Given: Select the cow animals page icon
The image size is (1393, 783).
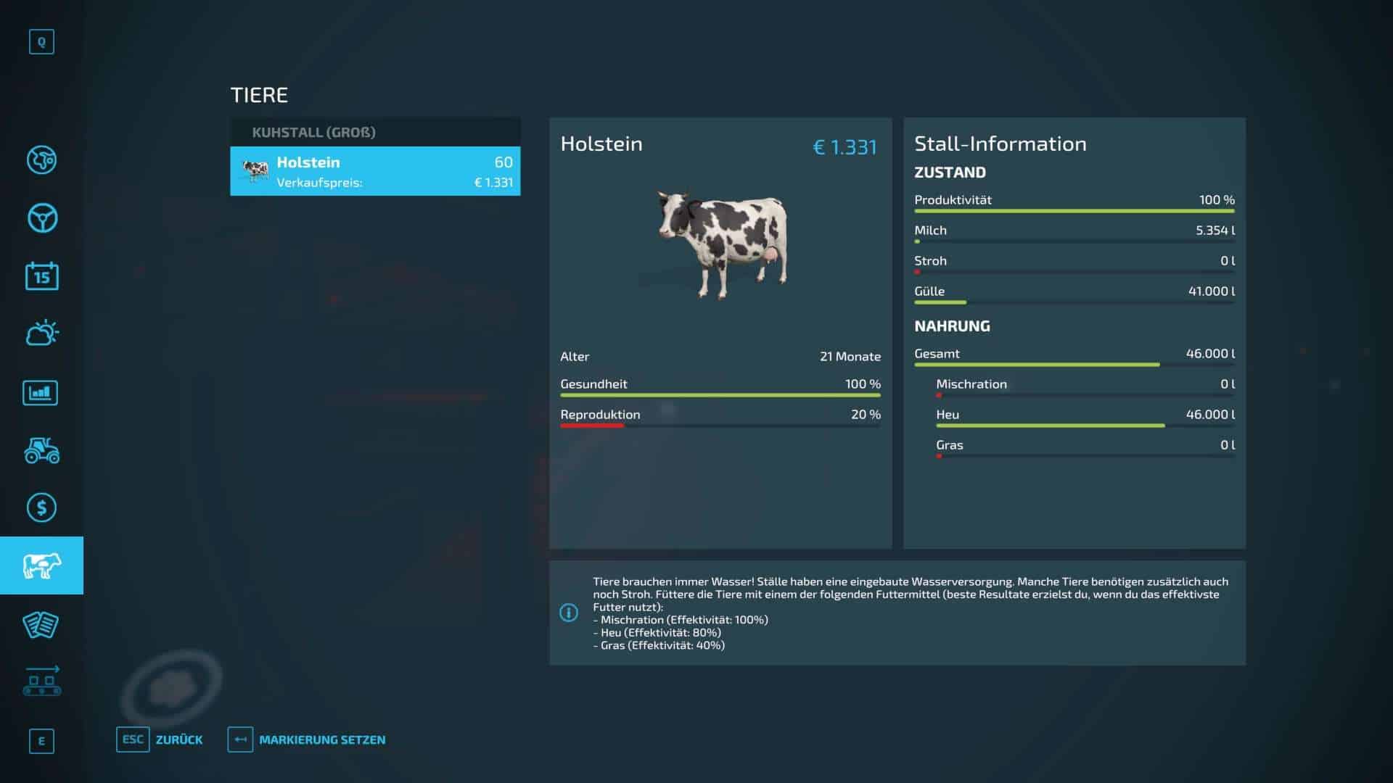Looking at the screenshot, I should 41,565.
